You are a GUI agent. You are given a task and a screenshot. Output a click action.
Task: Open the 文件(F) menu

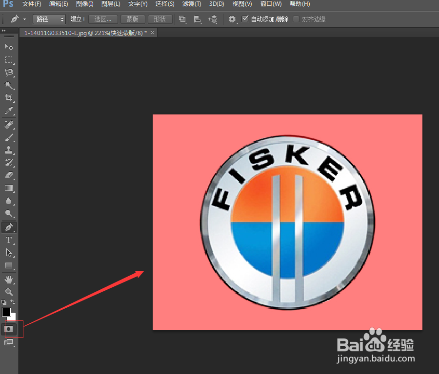[x=32, y=4]
